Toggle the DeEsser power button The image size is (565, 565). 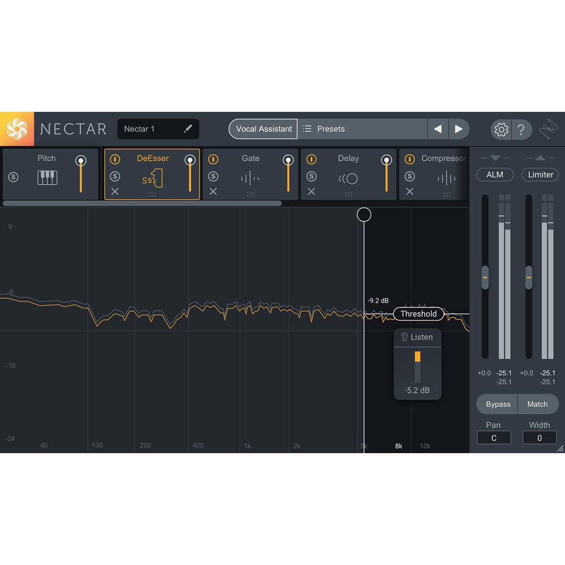[x=115, y=159]
